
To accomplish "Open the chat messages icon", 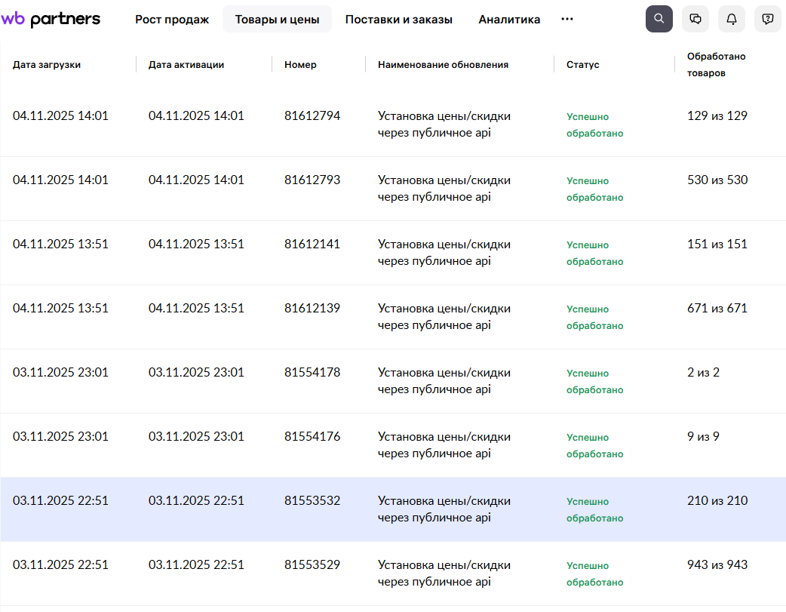I will [695, 19].
